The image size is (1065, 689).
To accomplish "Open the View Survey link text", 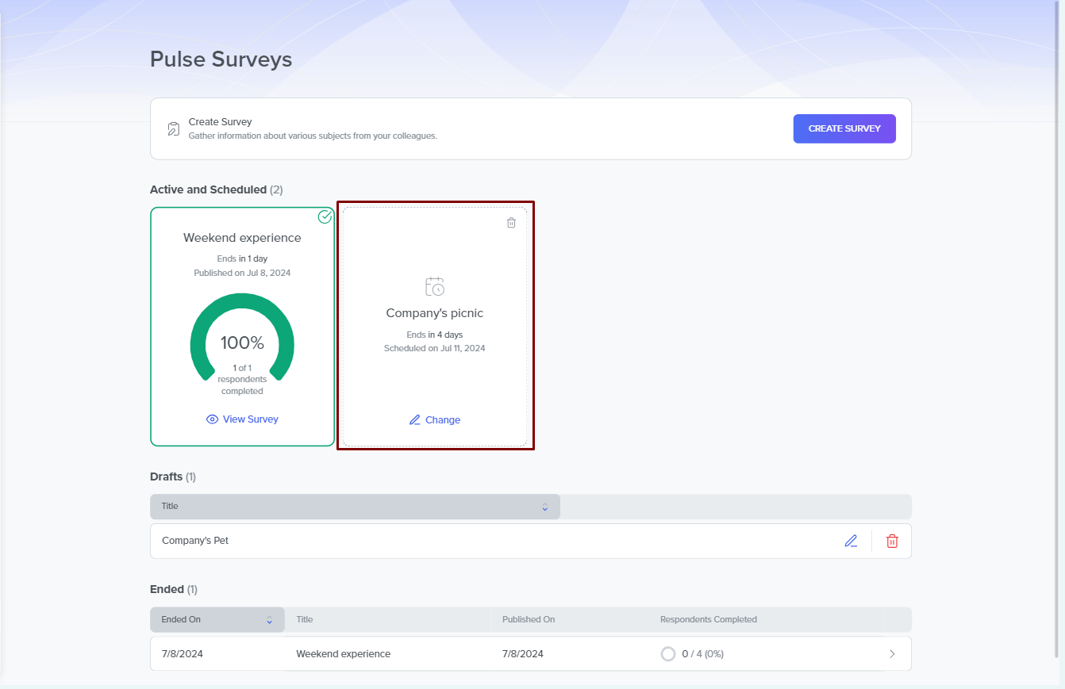I will (x=251, y=419).
